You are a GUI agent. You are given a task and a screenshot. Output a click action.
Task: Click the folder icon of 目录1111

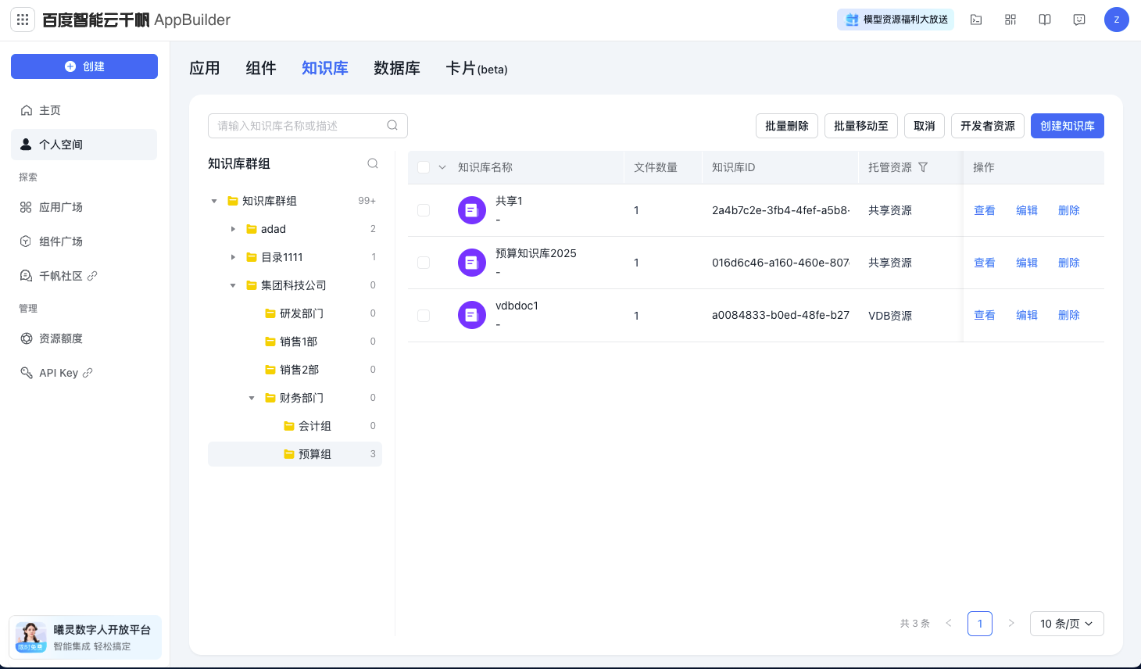point(252,257)
